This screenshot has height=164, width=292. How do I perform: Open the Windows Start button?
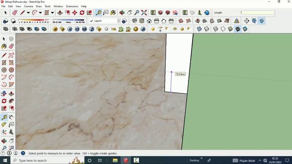5,160
